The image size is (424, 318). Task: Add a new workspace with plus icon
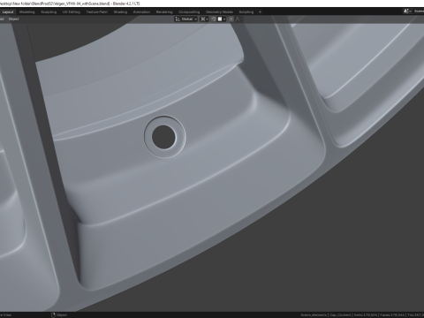click(260, 12)
